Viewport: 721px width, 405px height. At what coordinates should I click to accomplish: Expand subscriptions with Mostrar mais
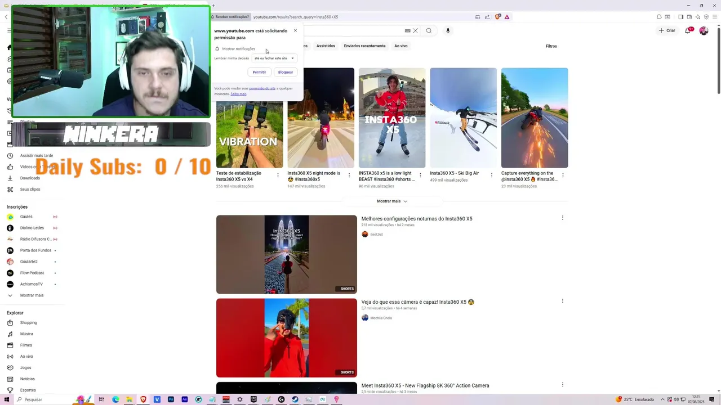(x=32, y=295)
